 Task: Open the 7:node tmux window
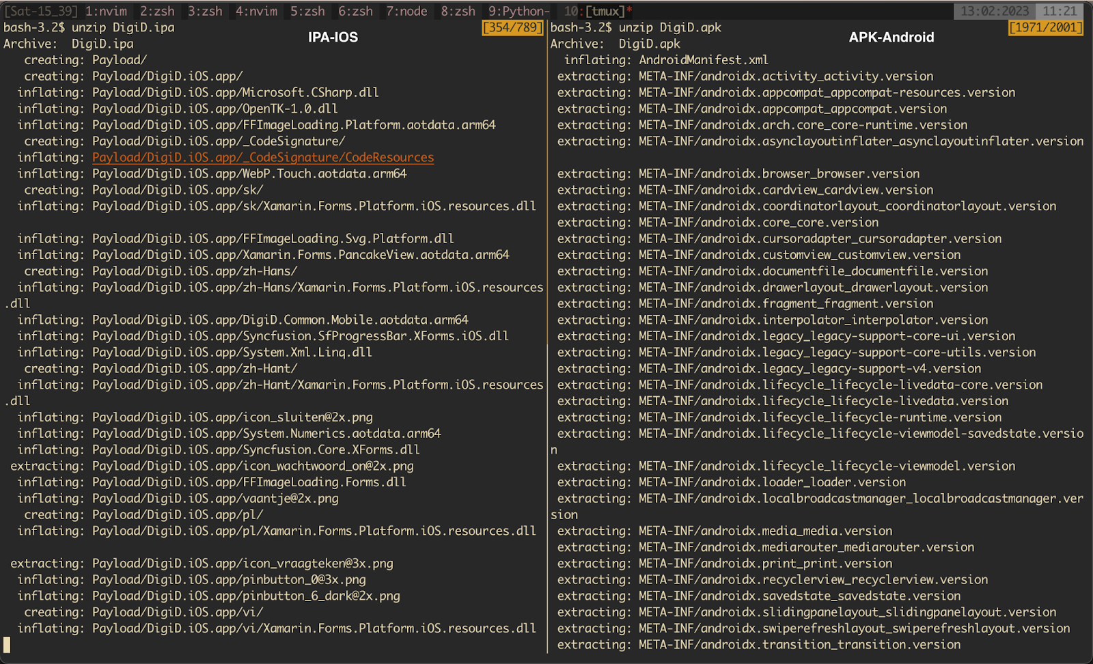point(406,11)
